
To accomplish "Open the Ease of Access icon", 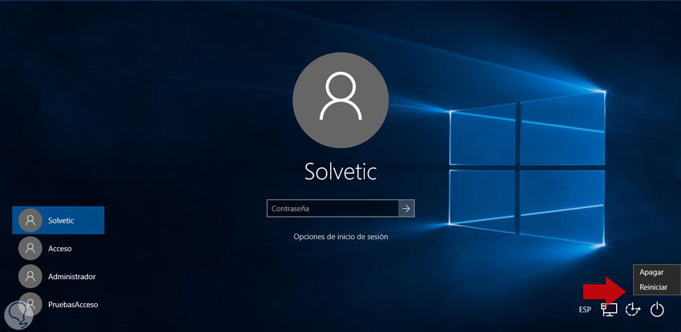I will click(x=633, y=310).
